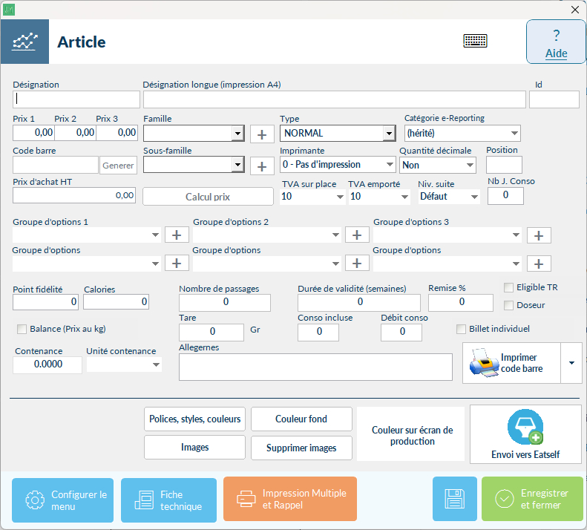587x530 pixels.
Task: Click plus beside second-row middle Groupe d'options
Action: 357,264
